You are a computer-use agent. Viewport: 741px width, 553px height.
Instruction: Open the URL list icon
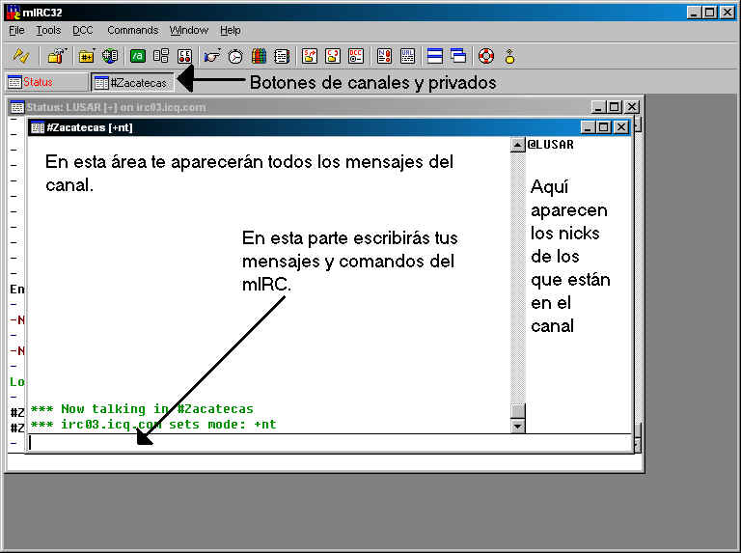407,56
